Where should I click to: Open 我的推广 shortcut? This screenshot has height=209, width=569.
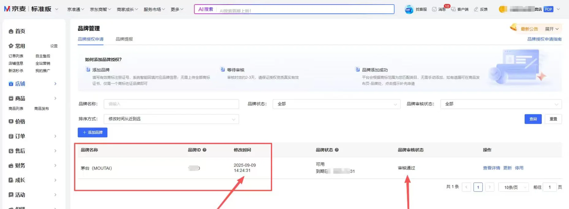[43, 71]
